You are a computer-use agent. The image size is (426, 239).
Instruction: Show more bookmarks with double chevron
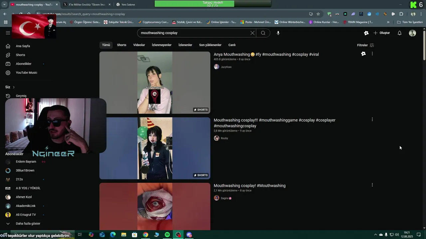coord(388,22)
